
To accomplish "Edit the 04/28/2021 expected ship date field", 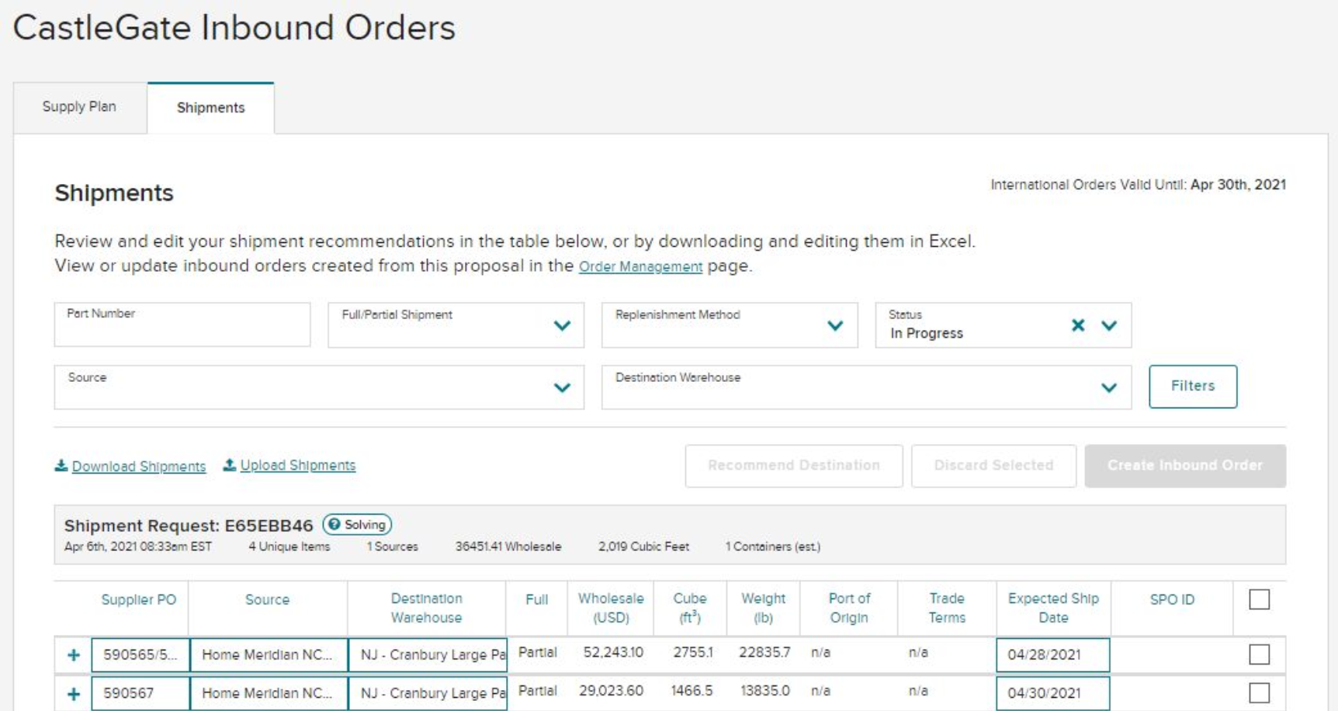I will point(1053,654).
